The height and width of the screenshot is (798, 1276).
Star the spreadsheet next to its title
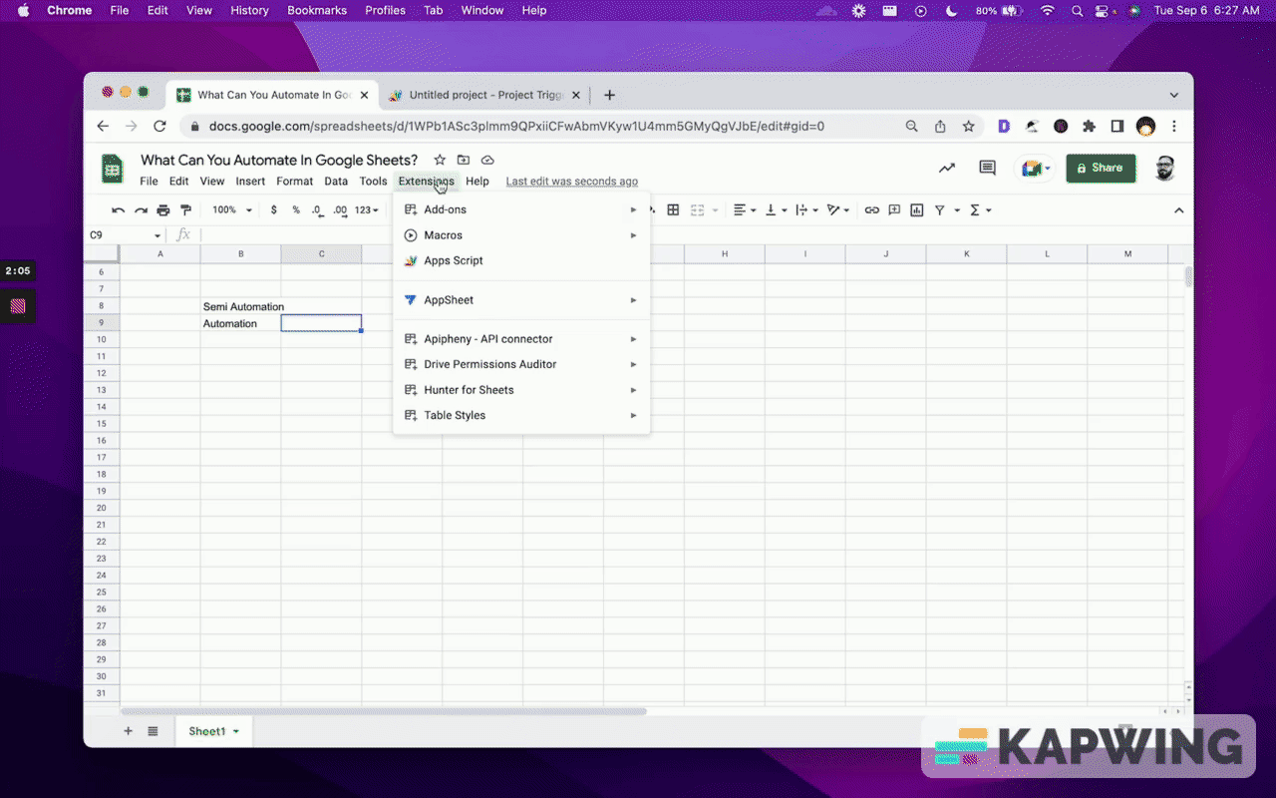[440, 160]
